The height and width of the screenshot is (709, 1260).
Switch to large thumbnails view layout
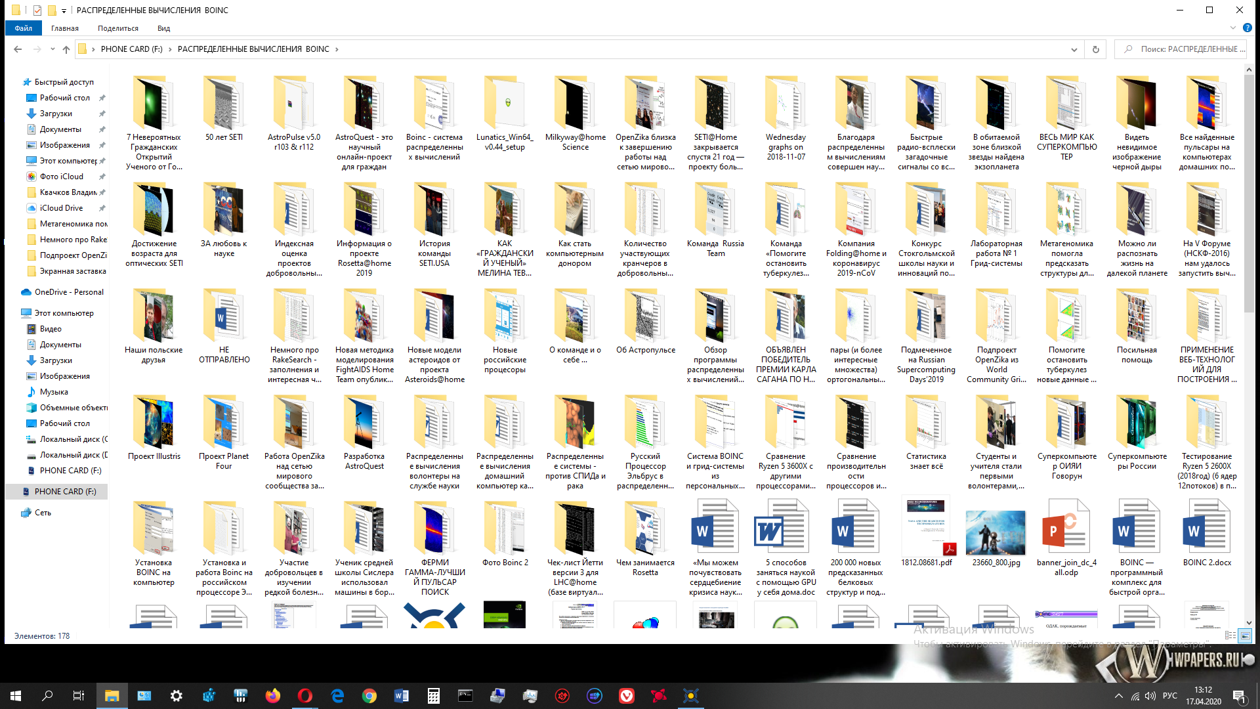point(1245,635)
